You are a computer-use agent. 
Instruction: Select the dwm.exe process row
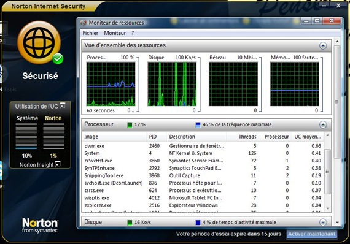point(203,146)
